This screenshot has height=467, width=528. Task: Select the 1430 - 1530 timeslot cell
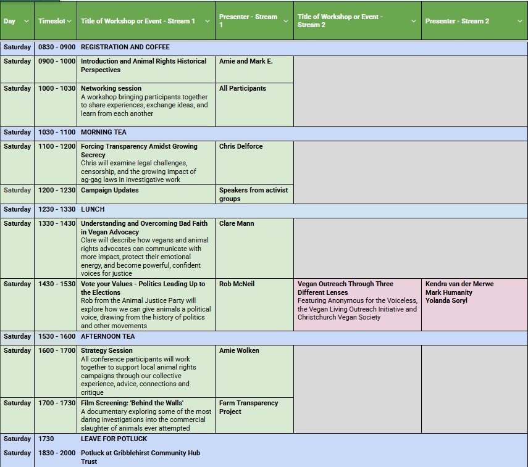point(56,305)
